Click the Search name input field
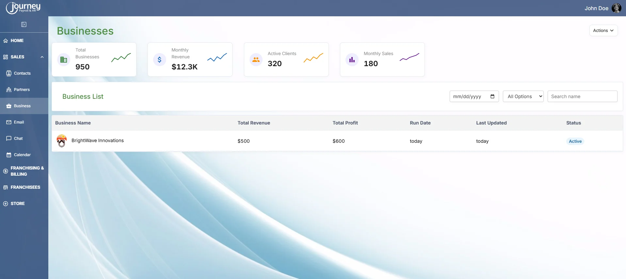The width and height of the screenshot is (626, 279). click(x=582, y=96)
